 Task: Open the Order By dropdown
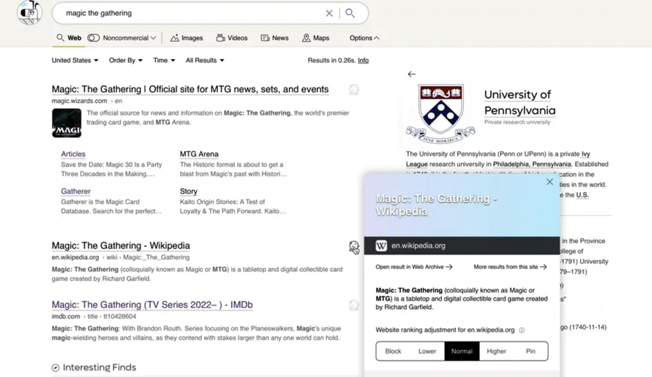point(126,60)
